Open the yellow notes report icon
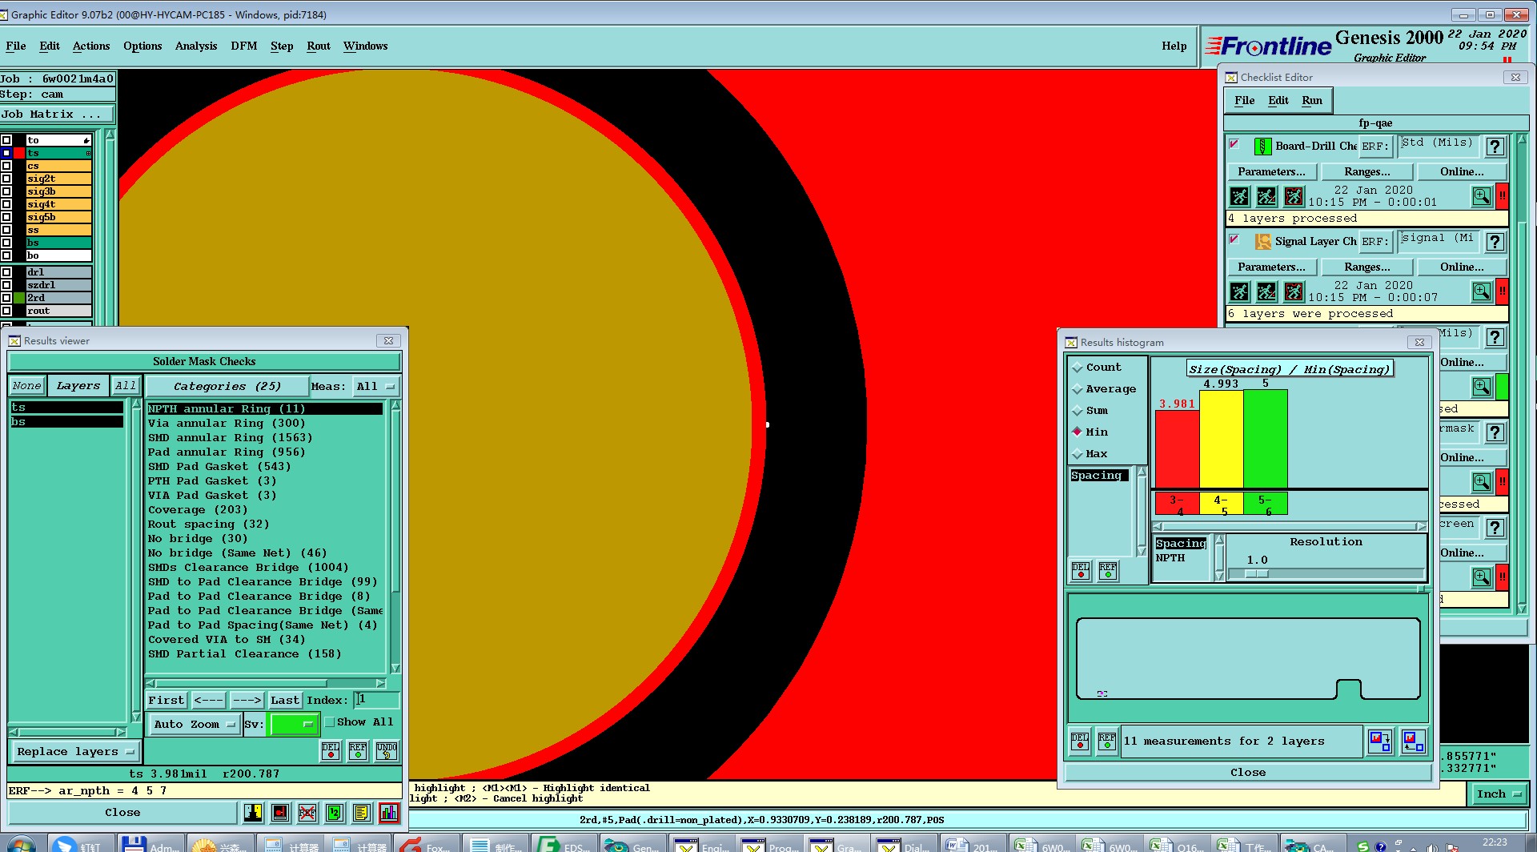Image resolution: width=1537 pixels, height=852 pixels. [362, 813]
